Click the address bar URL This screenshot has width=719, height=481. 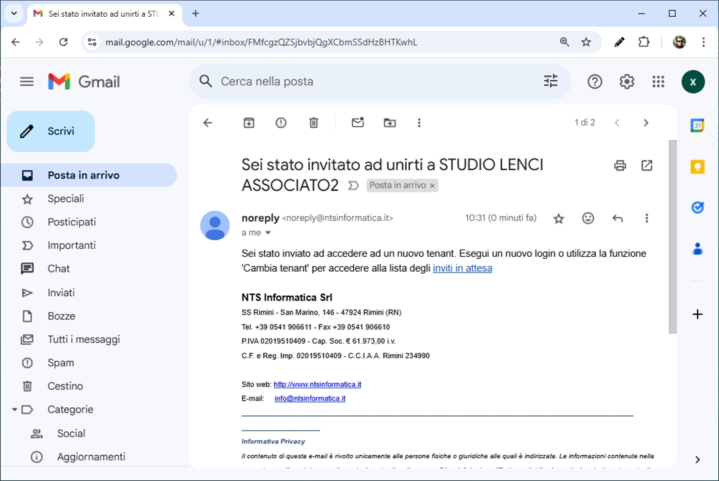pos(261,42)
